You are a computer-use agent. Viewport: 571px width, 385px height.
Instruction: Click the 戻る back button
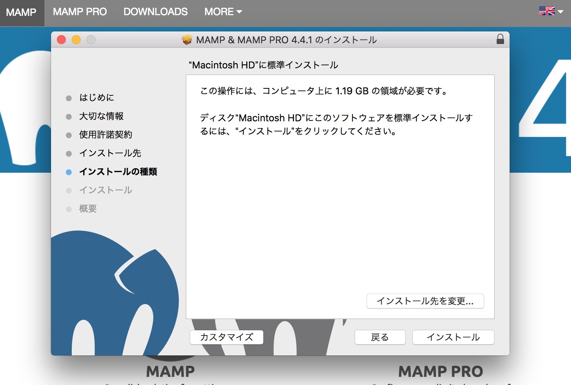[380, 337]
